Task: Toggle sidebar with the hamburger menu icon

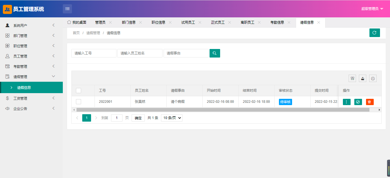Action: [67, 9]
